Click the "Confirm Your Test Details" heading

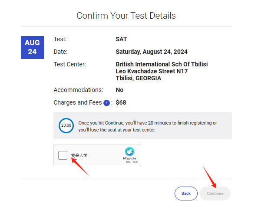click(126, 16)
